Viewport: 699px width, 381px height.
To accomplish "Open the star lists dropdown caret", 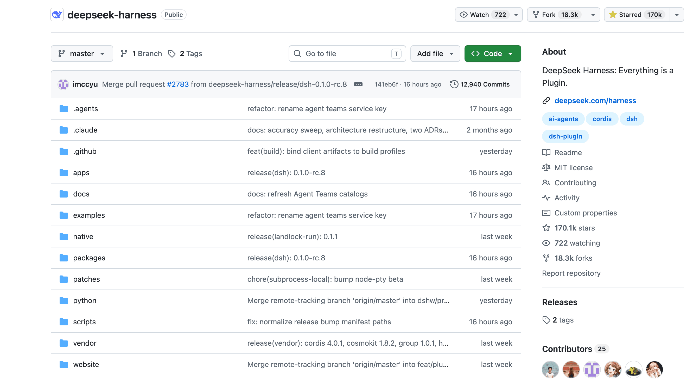I will 677,15.
